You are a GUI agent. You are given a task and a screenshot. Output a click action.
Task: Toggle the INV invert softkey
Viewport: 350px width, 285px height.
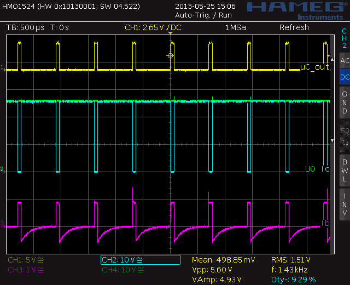tap(344, 204)
